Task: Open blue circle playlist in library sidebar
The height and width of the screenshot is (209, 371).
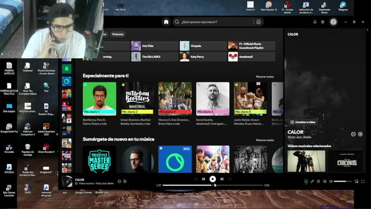Action: [66, 81]
